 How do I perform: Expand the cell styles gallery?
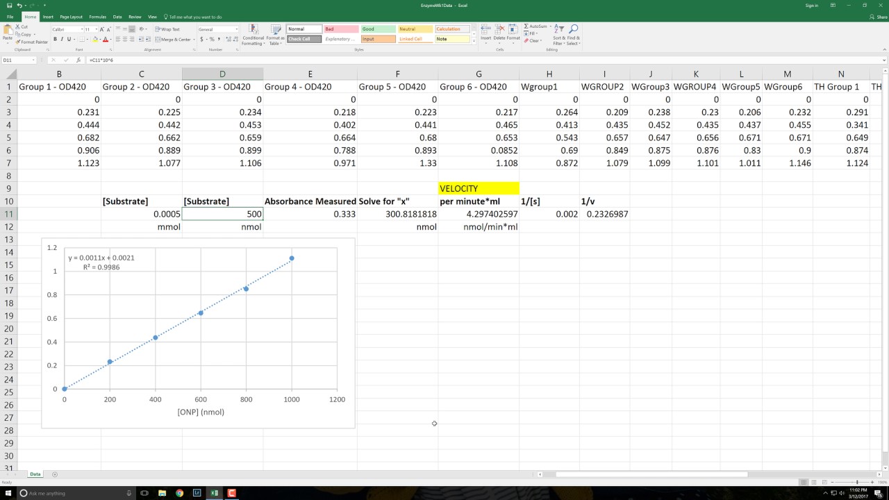(x=475, y=42)
